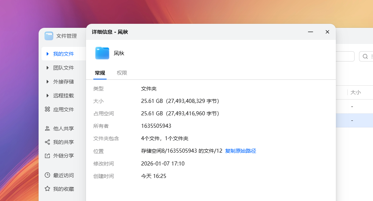Open 远程挂载 in the sidebar
Viewport: 373px width, 201px height.
64,96
